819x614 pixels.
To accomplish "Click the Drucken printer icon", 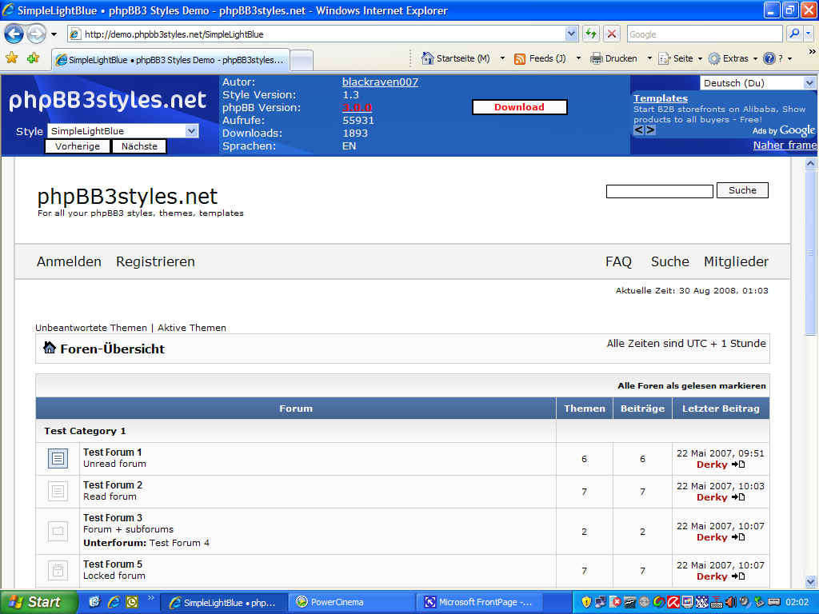I will pos(596,58).
